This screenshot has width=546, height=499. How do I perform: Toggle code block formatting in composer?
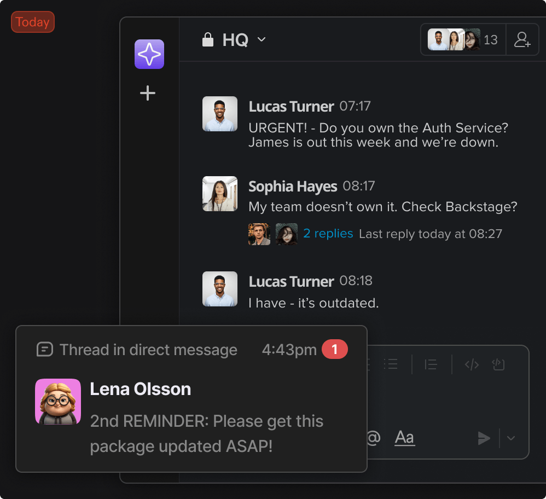coord(498,364)
